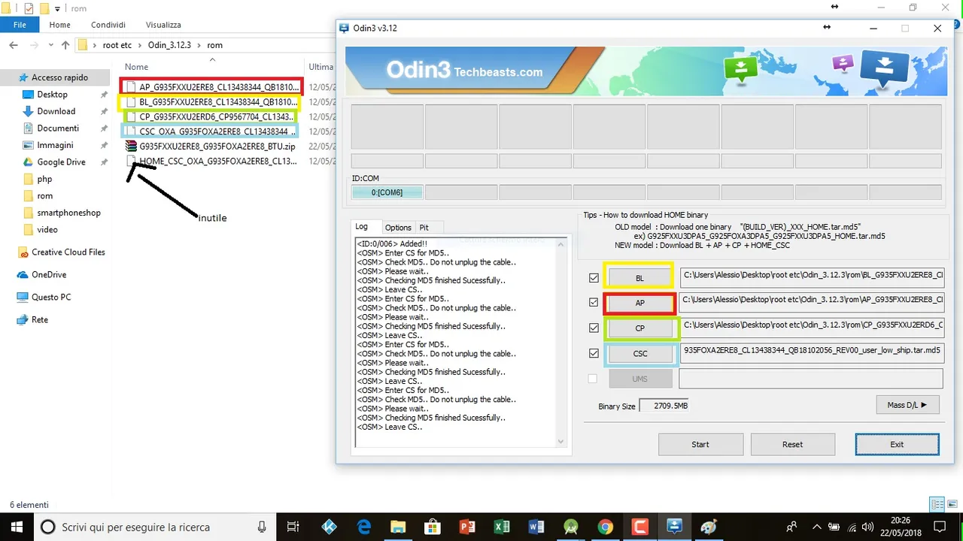Click the empty UMS path field

point(811,379)
